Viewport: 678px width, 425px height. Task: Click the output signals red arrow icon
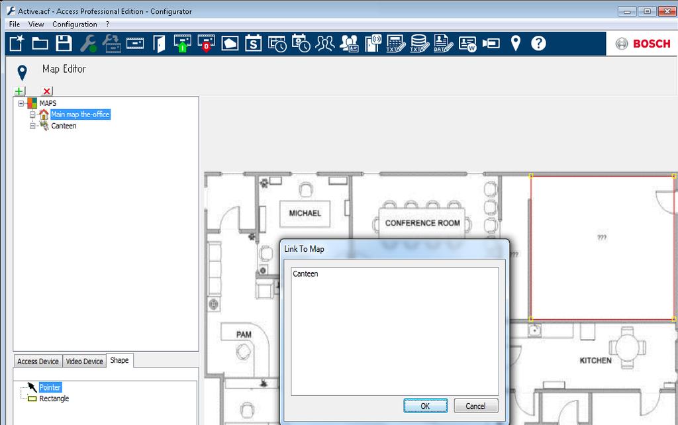[207, 44]
